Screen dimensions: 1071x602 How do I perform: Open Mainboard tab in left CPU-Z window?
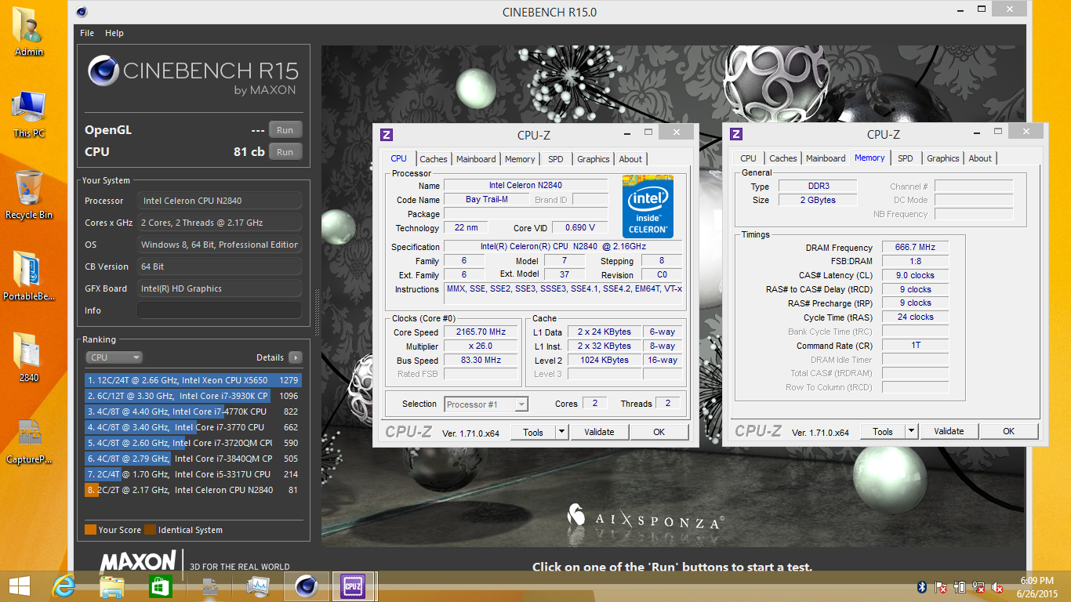tap(476, 159)
